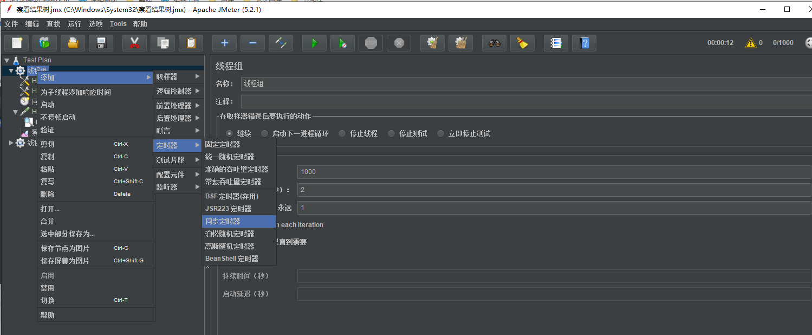This screenshot has width=812, height=335.
Task: Open Search with the binoculars icon
Action: (494, 43)
